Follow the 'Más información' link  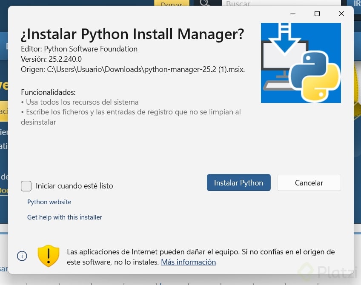188,262
